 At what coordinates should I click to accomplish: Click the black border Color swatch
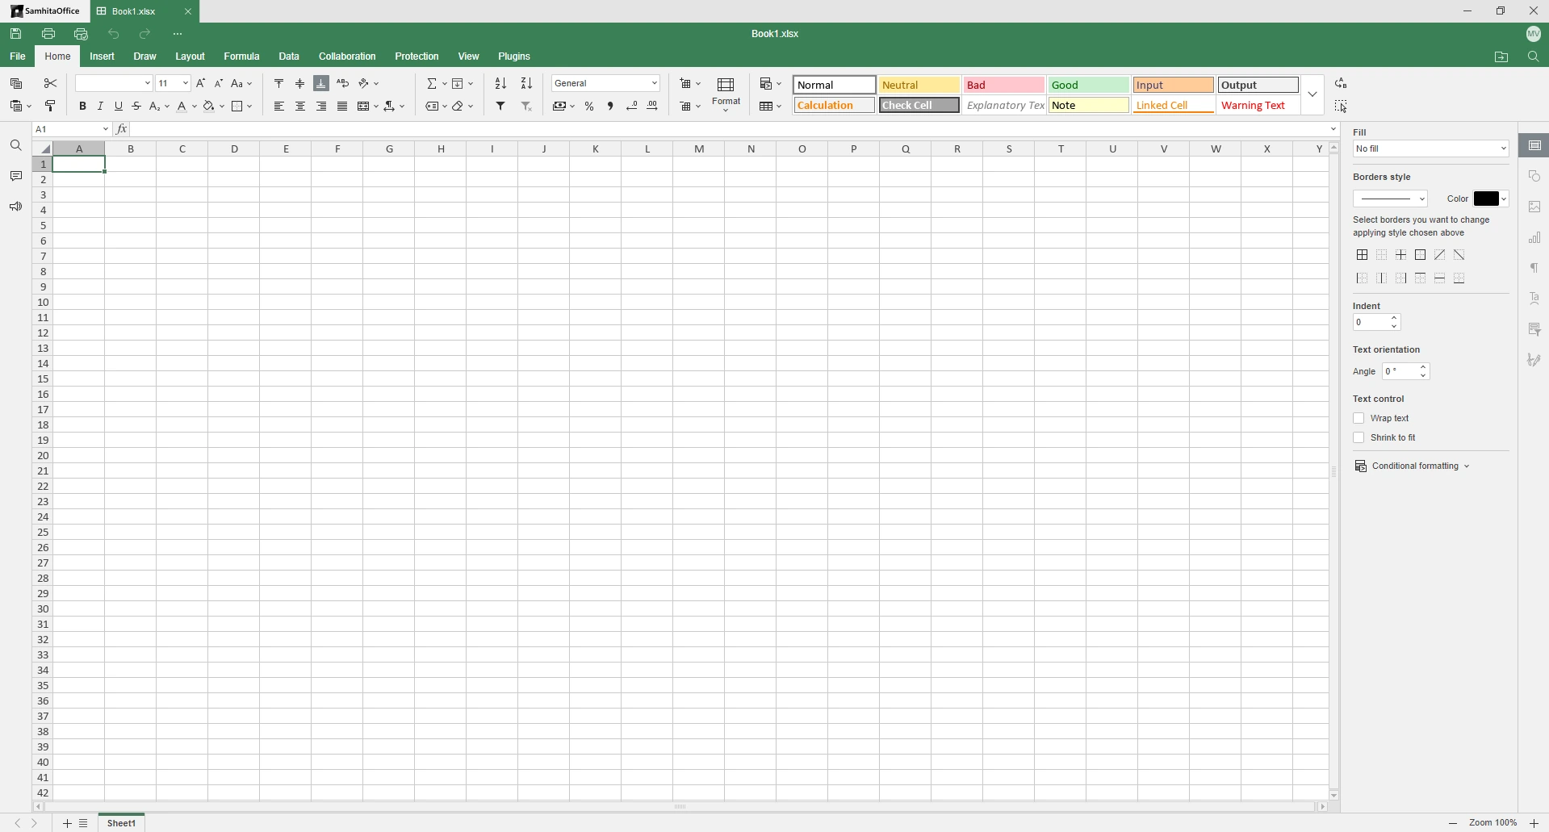[x=1485, y=199]
